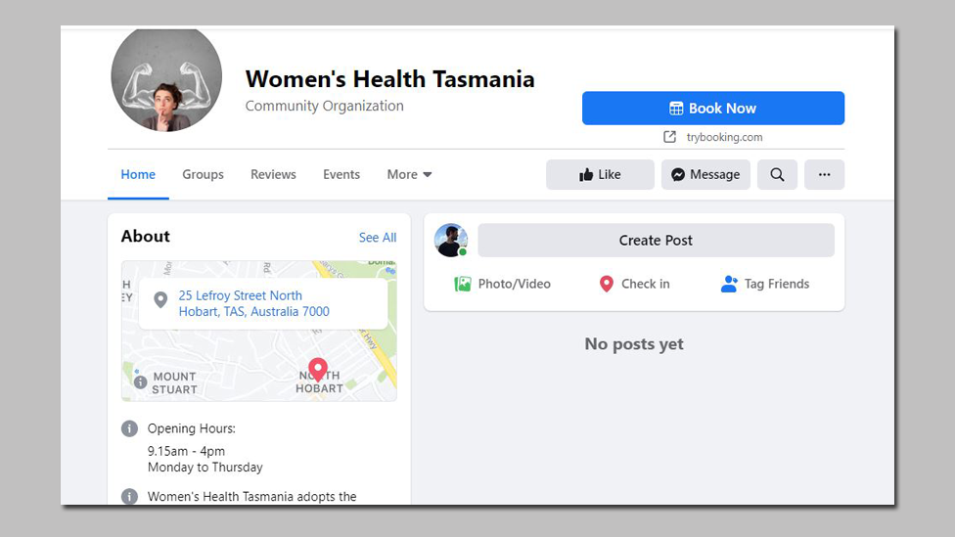Click the info icon beside Women's Health Tasmania adopts

tap(129, 496)
